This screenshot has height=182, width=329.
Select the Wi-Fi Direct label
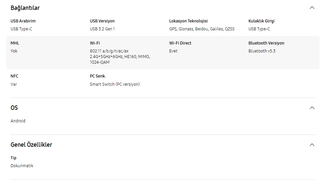pos(180,43)
